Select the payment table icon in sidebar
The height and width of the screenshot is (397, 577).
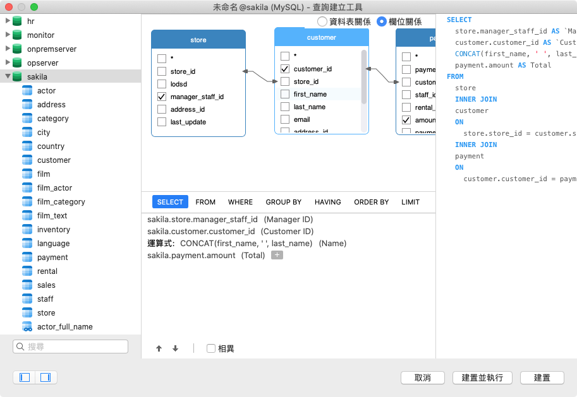(27, 257)
